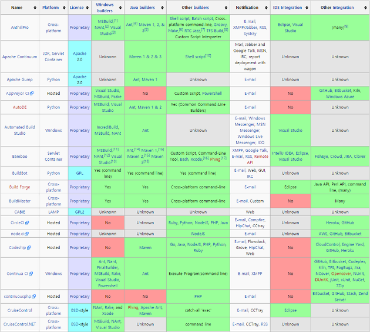Click external link icon next to Codeship
The height and width of the screenshot is (332, 370).
(x=29, y=248)
